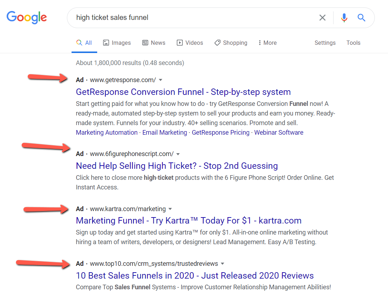
Task: Follow the Marketing Automation sitelink
Action: tap(107, 133)
